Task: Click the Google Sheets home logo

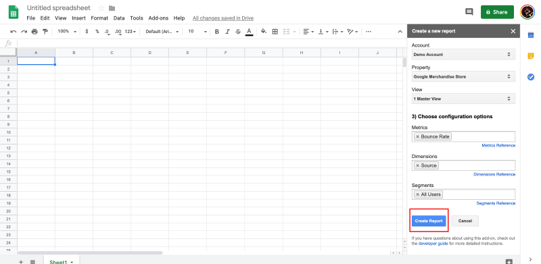Action: pyautogui.click(x=14, y=13)
